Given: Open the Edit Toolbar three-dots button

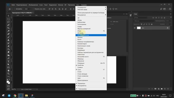Looking at the screenshot, I should point(8,76).
